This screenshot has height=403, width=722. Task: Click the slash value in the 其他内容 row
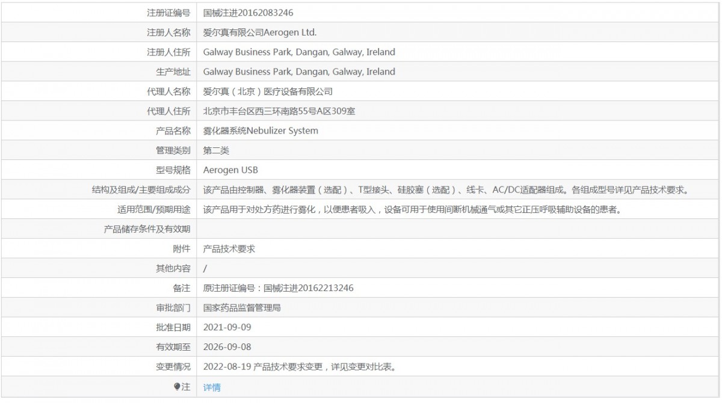click(205, 268)
